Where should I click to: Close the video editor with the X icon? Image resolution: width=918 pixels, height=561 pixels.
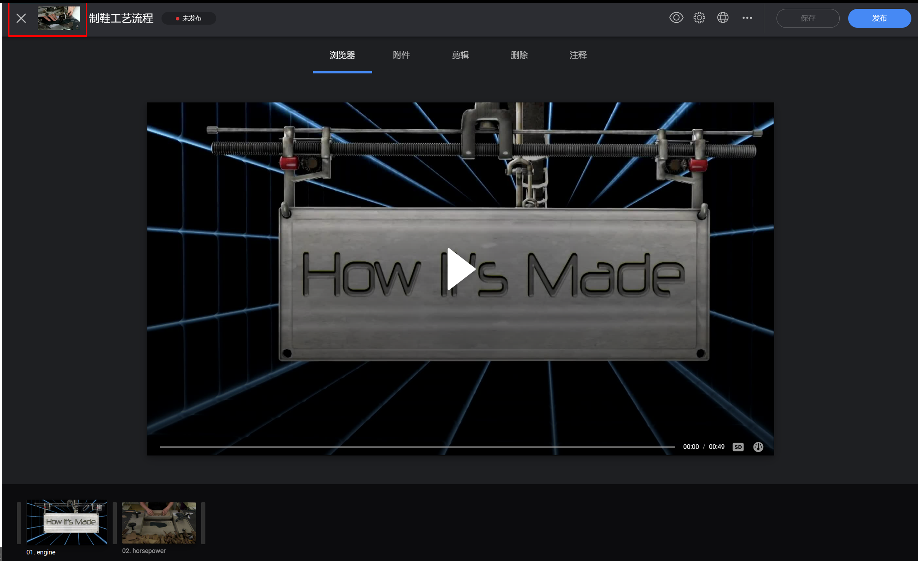pyautogui.click(x=21, y=18)
